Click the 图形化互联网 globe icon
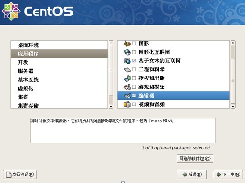Screen dimensions: 245x183 (x=127, y=52)
